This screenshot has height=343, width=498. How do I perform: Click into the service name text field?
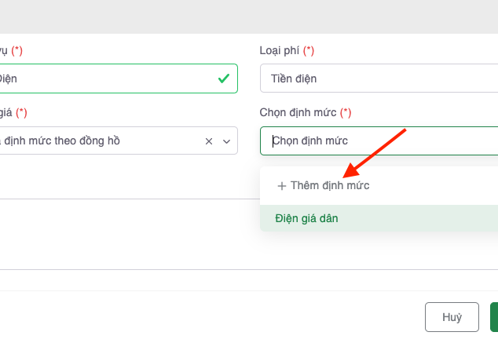click(x=102, y=78)
